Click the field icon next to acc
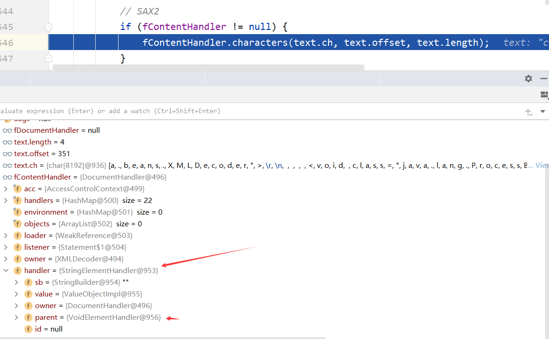Image resolution: width=549 pixels, height=339 pixels. (x=17, y=188)
